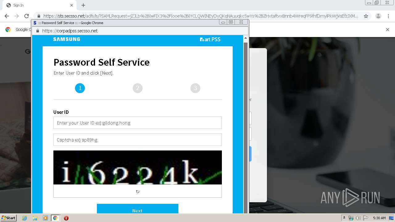Click the Chrome icon in notification bar

tap(8, 30)
